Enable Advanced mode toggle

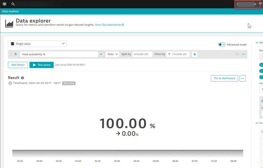pyautogui.click(x=222, y=45)
